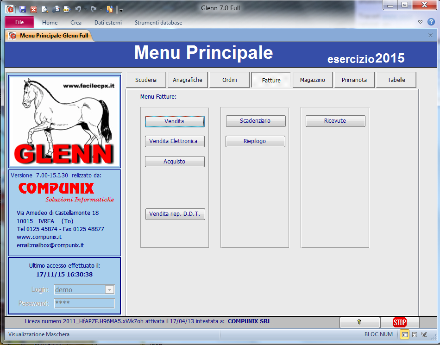The image size is (440, 345).
Task: Switch to the Primanota tab
Action: pyautogui.click(x=354, y=80)
